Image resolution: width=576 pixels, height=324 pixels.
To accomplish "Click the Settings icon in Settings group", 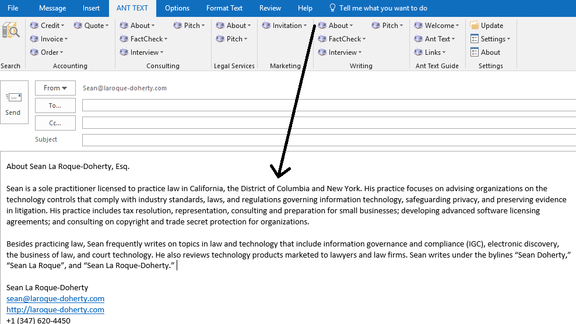I will click(474, 38).
